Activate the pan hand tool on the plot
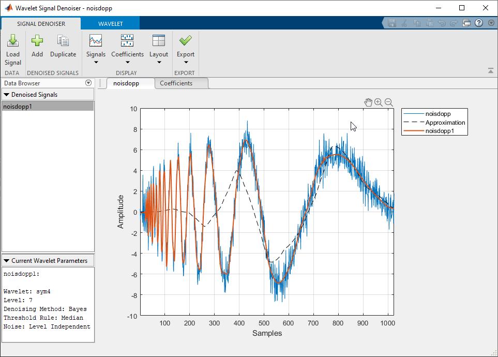 point(368,102)
